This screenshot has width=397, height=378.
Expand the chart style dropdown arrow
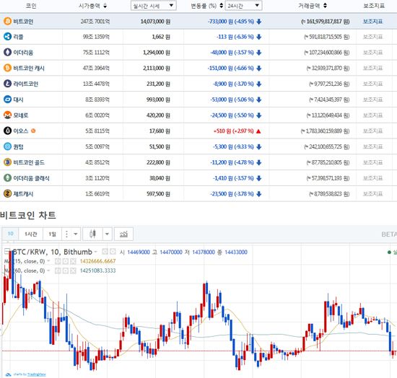click(x=107, y=234)
